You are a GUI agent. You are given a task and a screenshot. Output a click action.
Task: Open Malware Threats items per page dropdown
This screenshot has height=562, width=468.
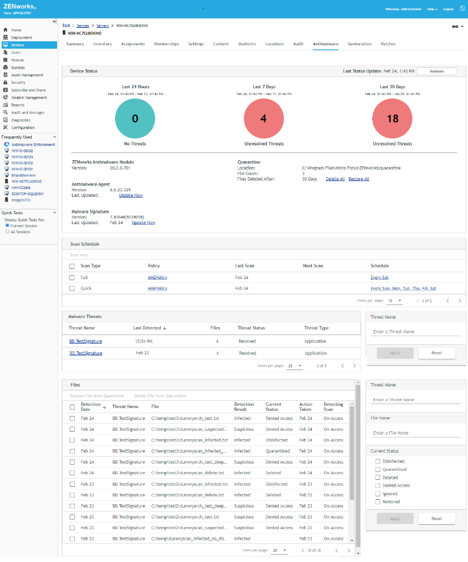[295, 366]
